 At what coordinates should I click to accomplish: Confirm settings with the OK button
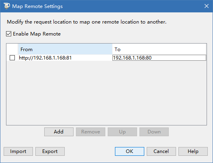(129, 151)
